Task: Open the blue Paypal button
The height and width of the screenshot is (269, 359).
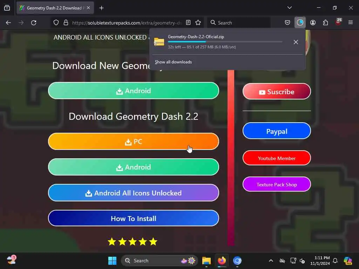Action: click(277, 131)
